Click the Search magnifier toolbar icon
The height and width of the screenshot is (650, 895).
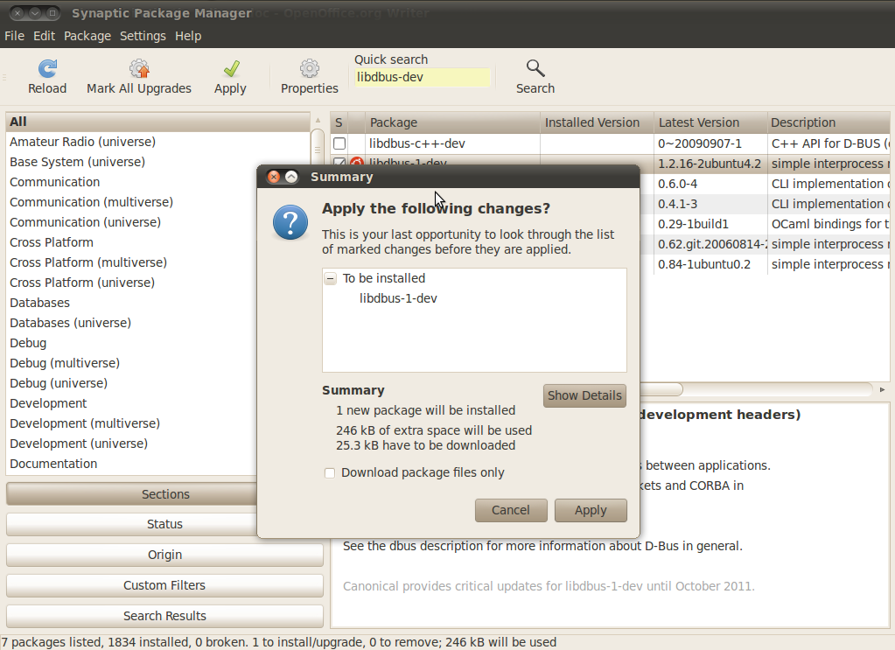click(535, 67)
